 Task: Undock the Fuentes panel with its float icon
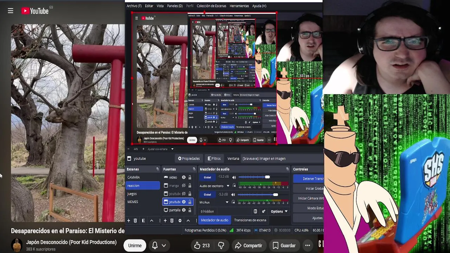coord(194,169)
